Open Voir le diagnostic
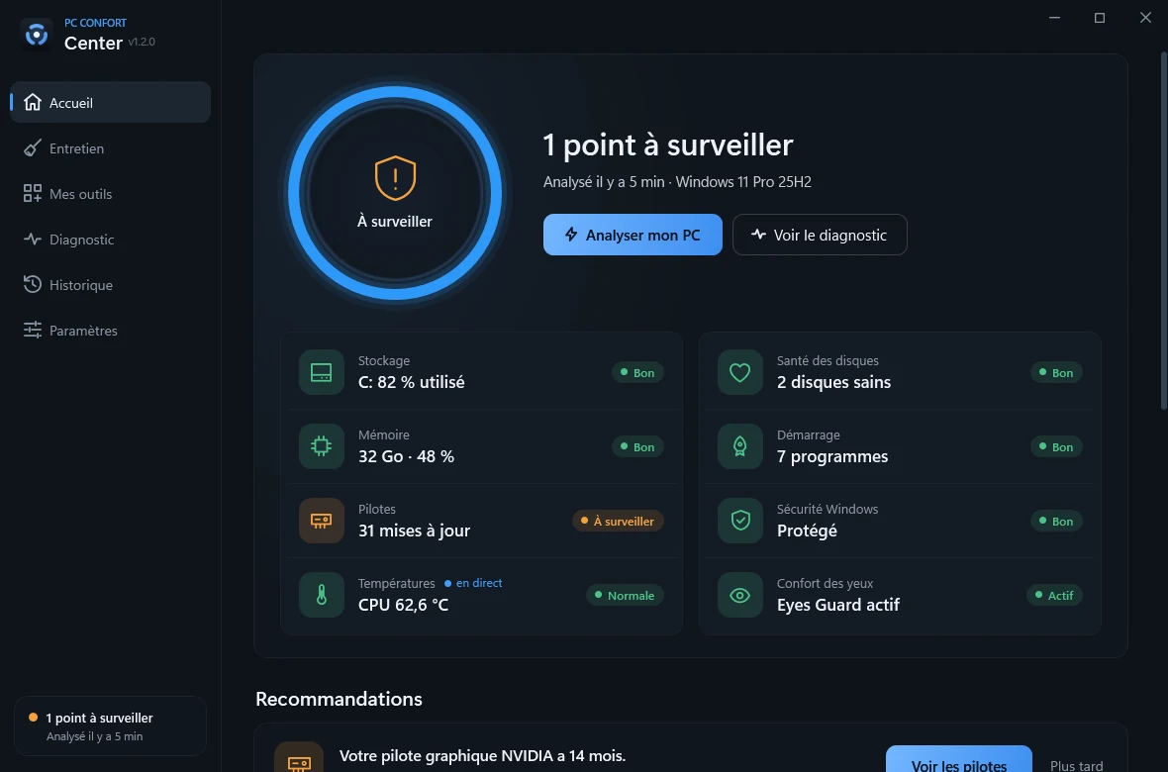Viewport: 1168px width, 772px height. pyautogui.click(x=820, y=235)
